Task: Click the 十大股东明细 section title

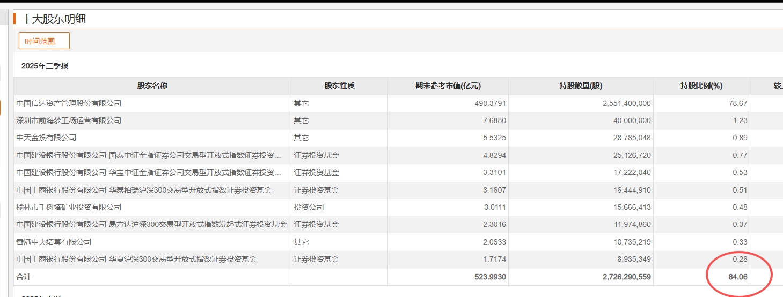Action: (54, 19)
